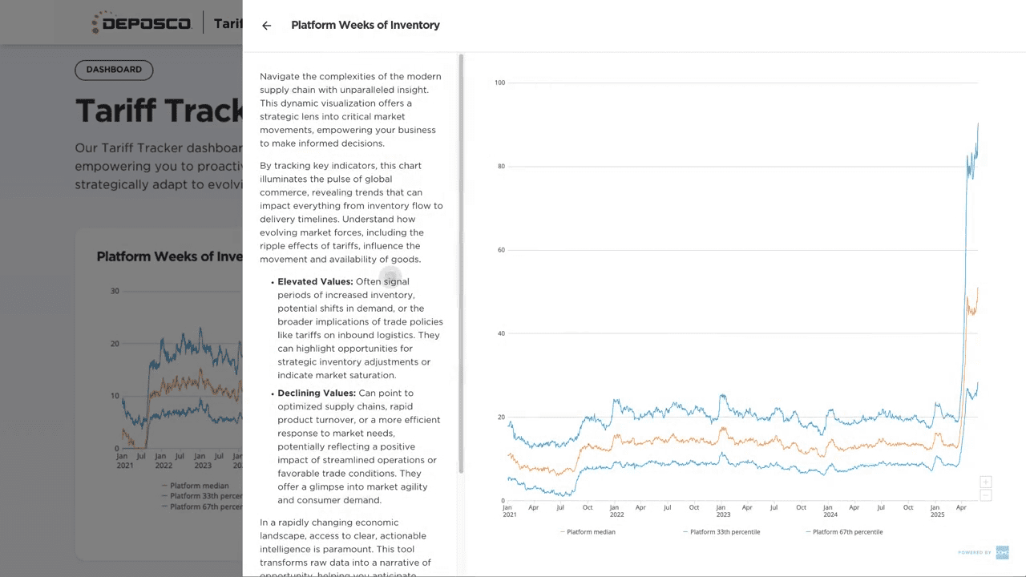Click the Deposco logo in the header
The width and height of the screenshot is (1026, 577).
tap(141, 22)
